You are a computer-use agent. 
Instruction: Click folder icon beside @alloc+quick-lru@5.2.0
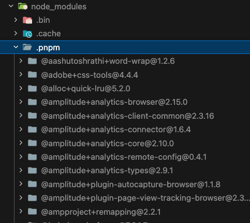click(x=32, y=88)
